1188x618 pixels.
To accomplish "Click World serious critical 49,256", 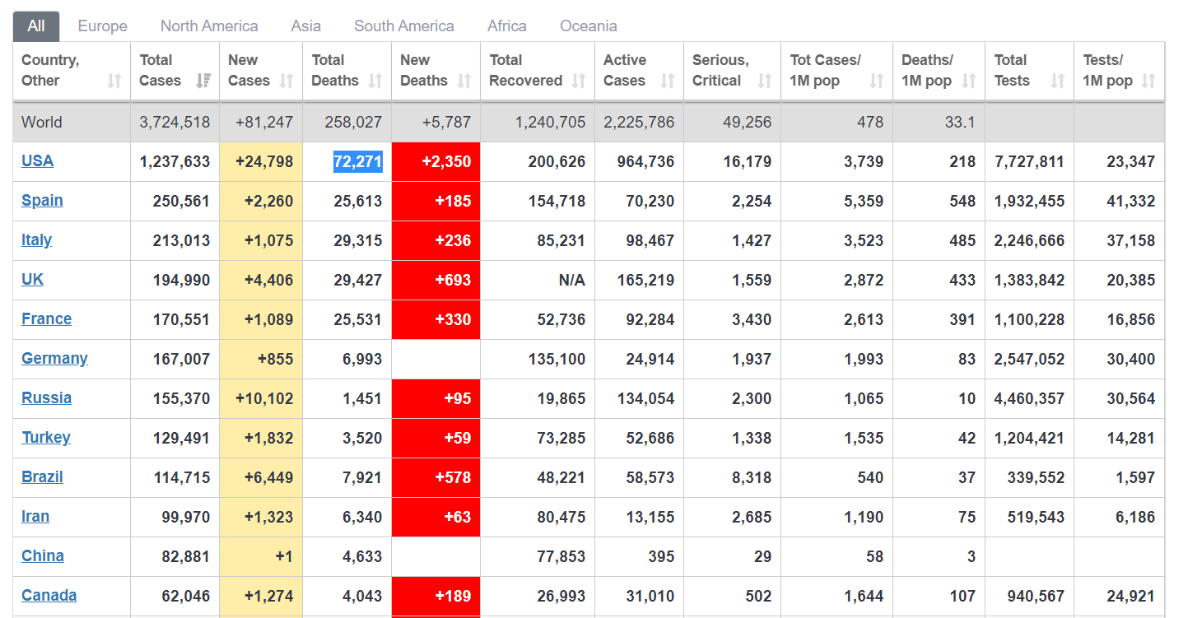I will click(747, 122).
